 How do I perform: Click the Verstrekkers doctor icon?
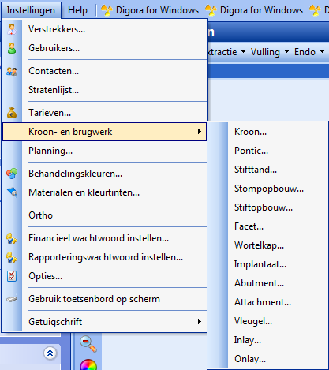tap(12, 29)
